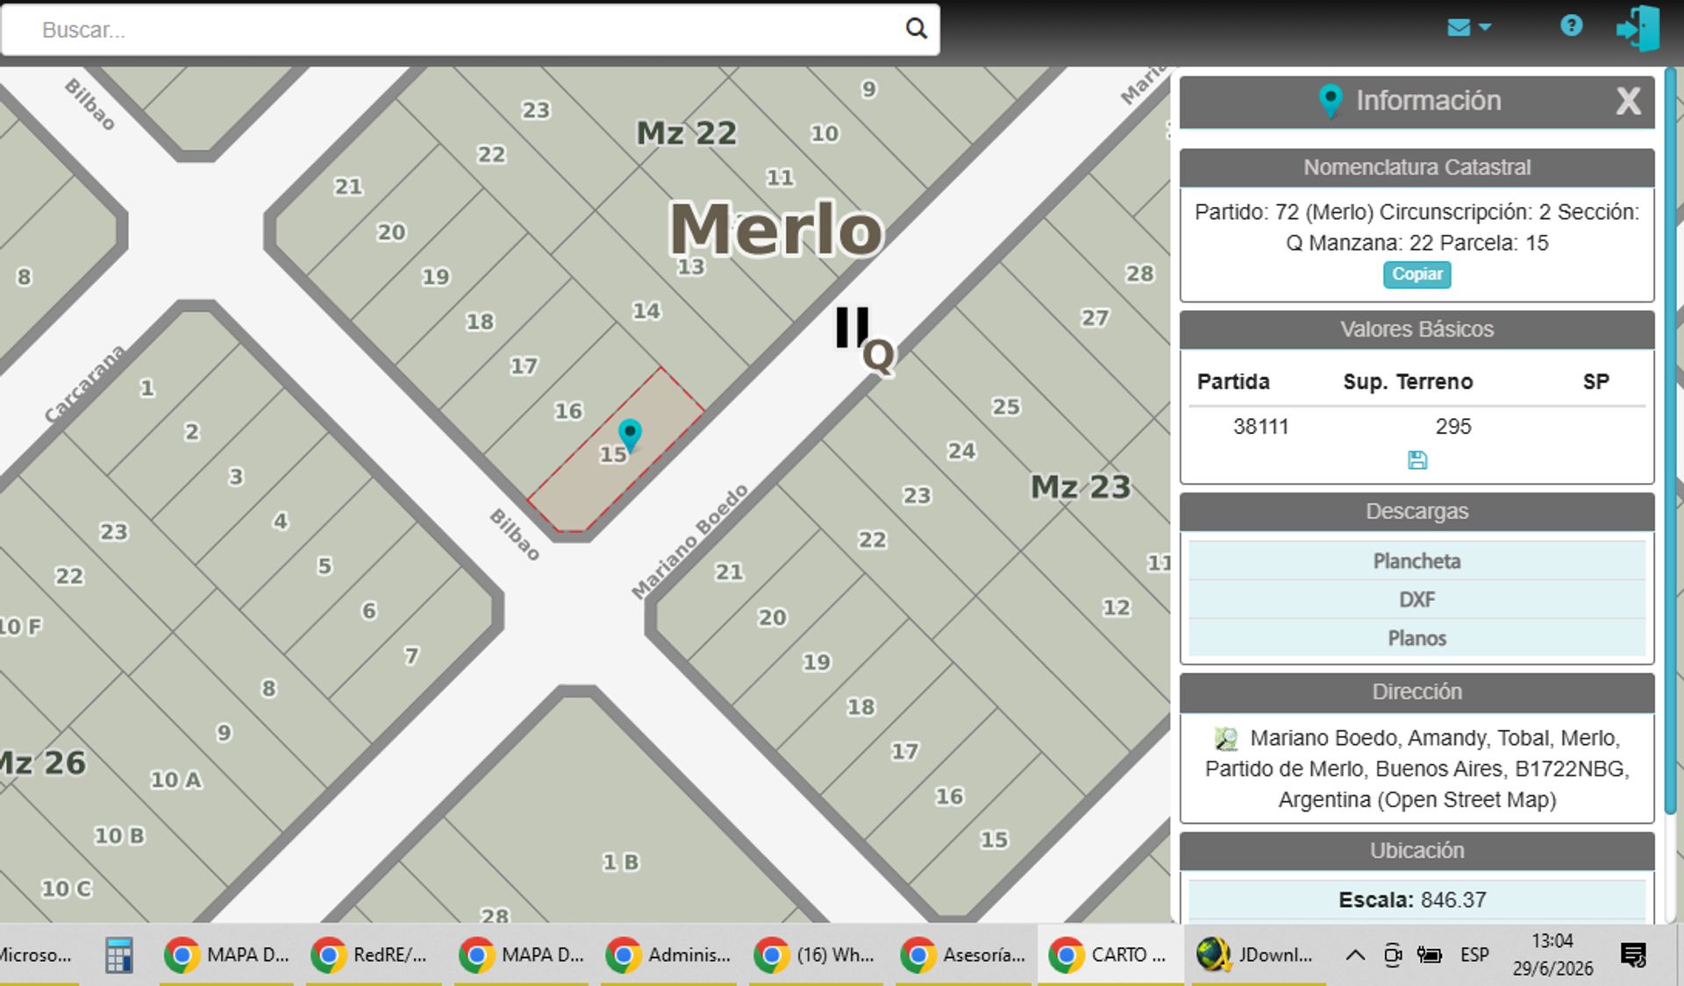Click the Mz 26 block label
This screenshot has width=1684, height=986.
(44, 763)
